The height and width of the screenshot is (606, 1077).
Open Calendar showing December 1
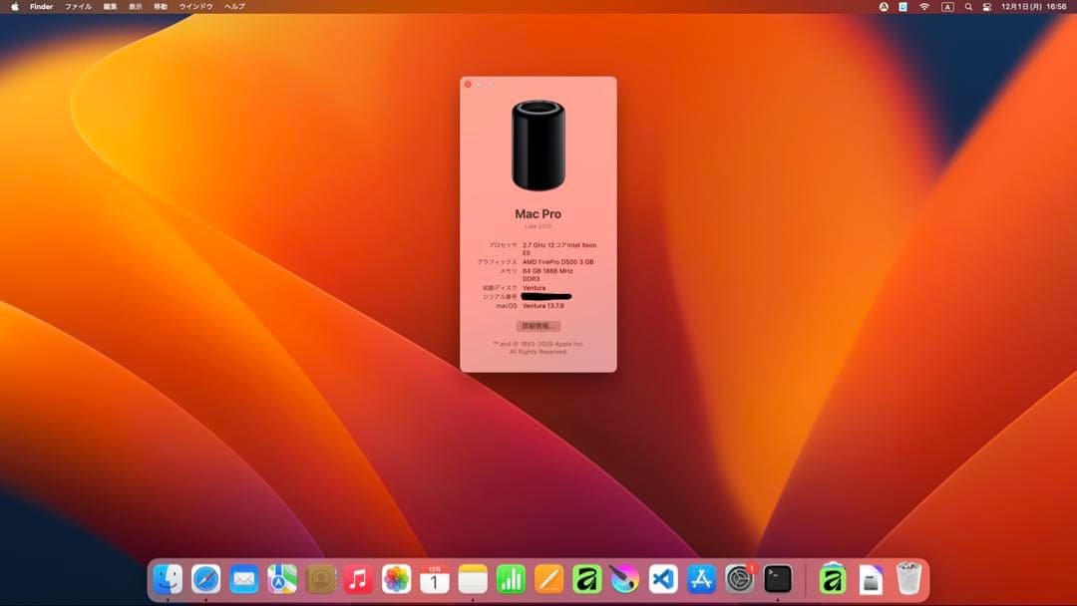point(436,576)
